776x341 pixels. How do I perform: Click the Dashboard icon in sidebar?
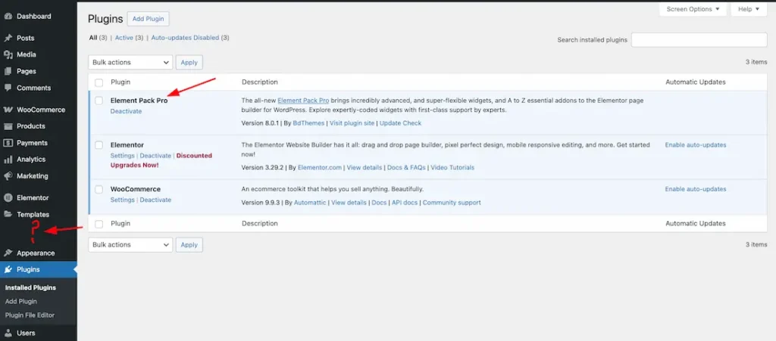point(8,16)
